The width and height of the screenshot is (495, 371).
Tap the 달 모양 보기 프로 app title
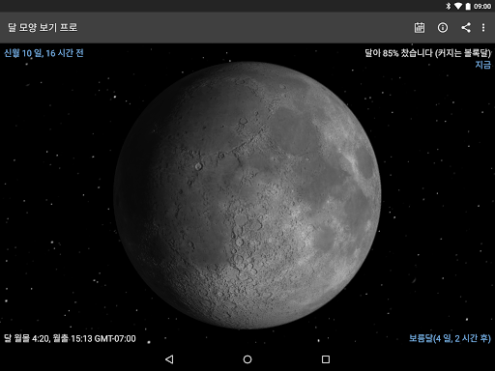click(43, 27)
